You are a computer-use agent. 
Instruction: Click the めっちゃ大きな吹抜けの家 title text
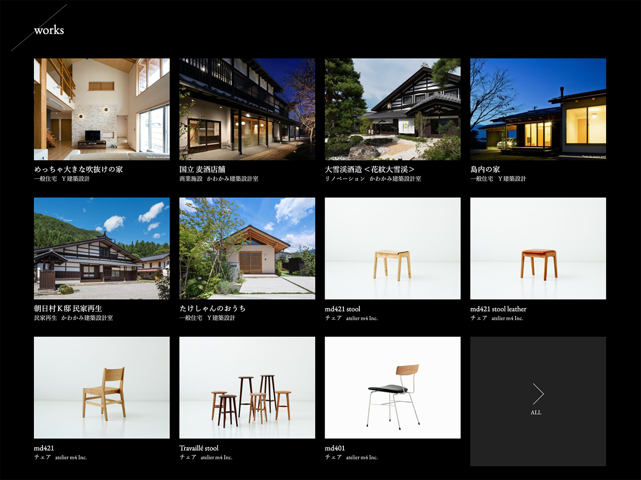pyautogui.click(x=78, y=169)
